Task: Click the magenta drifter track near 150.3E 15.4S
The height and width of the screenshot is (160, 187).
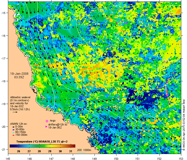Action: [x=122, y=22]
